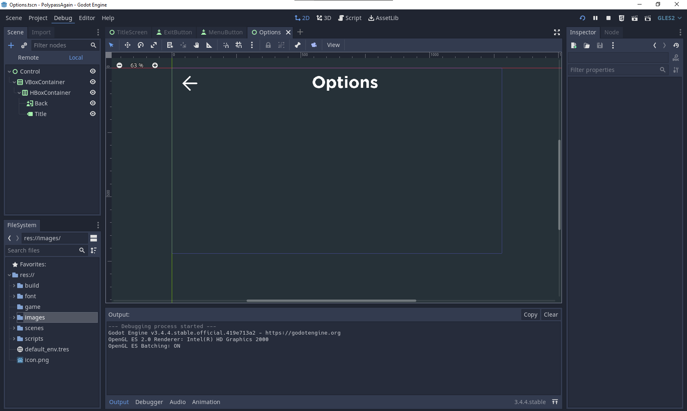This screenshot has height=411, width=687.
Task: Choose the Pan Mode tool
Action: tap(196, 45)
